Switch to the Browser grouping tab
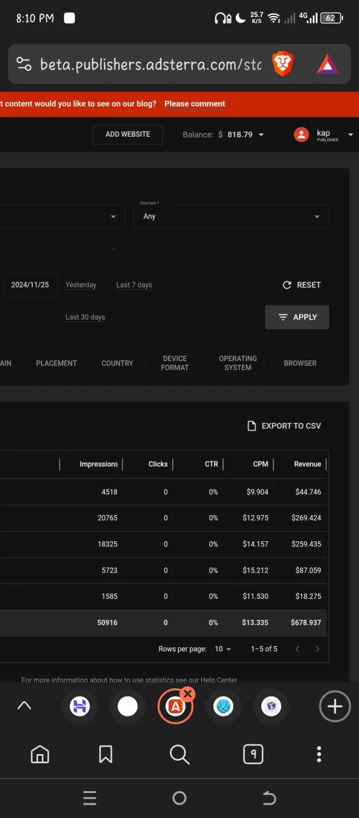The width and height of the screenshot is (359, 818). [300, 363]
